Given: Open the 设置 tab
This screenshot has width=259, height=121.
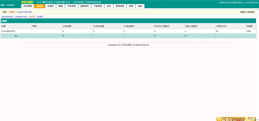Looking at the screenshot, I should coord(131,6).
